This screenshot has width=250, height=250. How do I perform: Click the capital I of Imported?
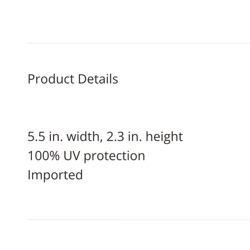coord(29,175)
